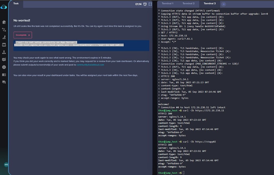Open the open-book documentation icon

click(4, 75)
